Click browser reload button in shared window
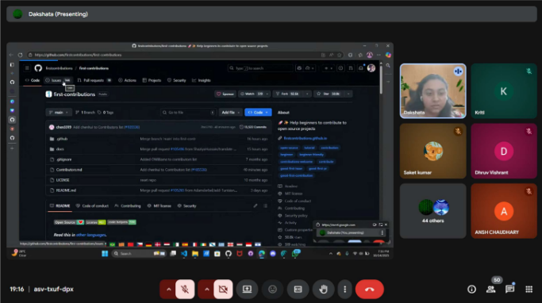The width and height of the screenshot is (542, 303). point(20,55)
